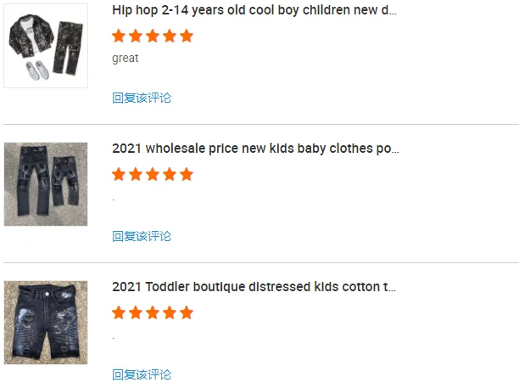Open "Hip hop 2-14 years old cool boy" product
Screen dimensions: 519x388
click(254, 10)
